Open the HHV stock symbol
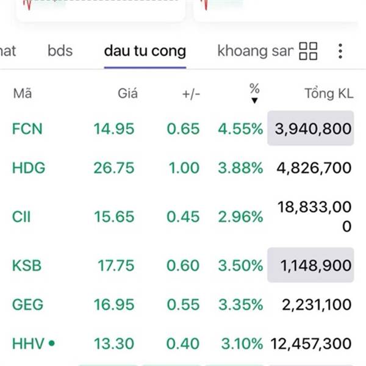This screenshot has height=366, width=366. (28, 343)
